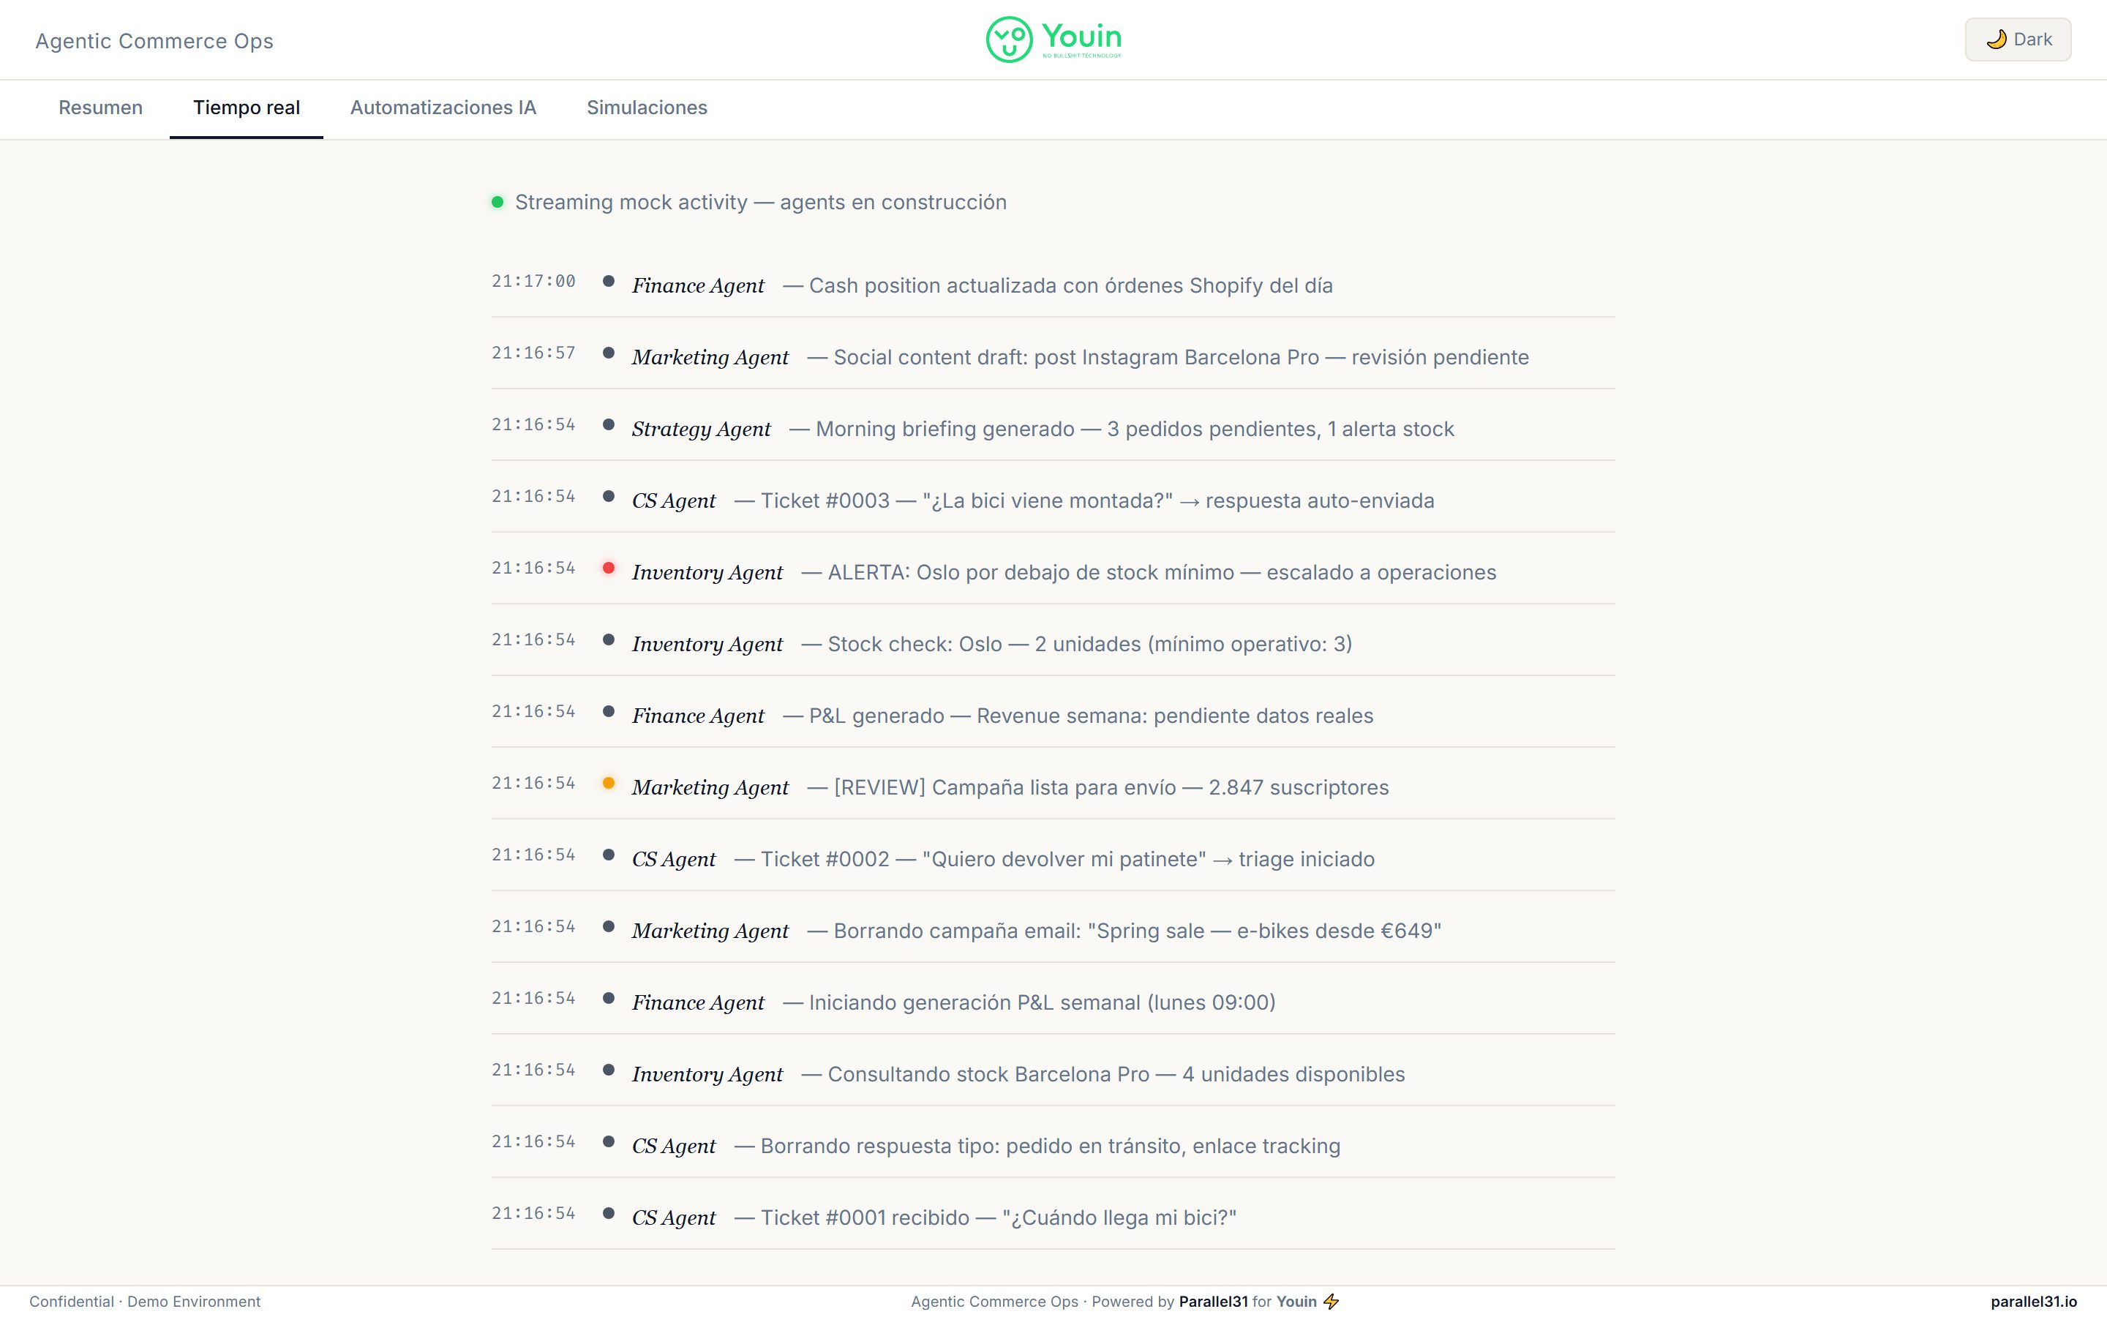Open the Simulaciones tab
The width and height of the screenshot is (2107, 1317).
coord(647,108)
